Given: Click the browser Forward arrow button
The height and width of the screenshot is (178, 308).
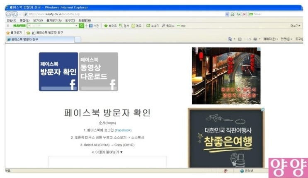Looking at the screenshot, I should [15, 14].
